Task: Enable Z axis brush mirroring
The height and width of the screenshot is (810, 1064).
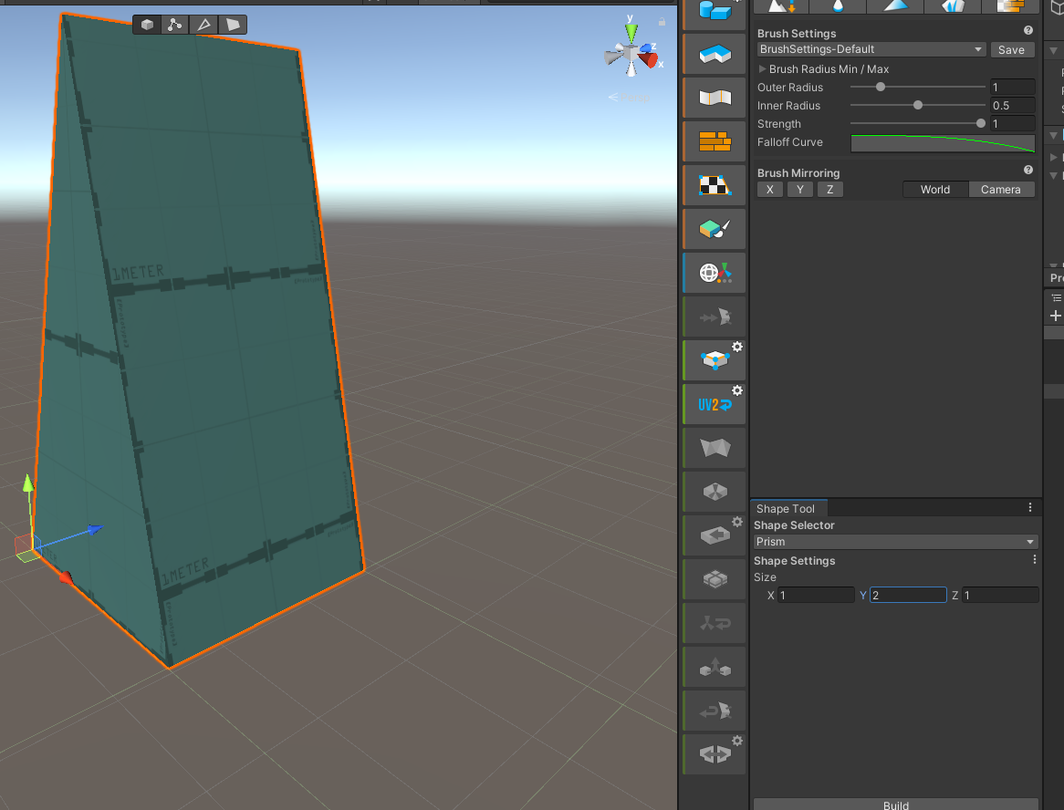Action: pos(829,189)
